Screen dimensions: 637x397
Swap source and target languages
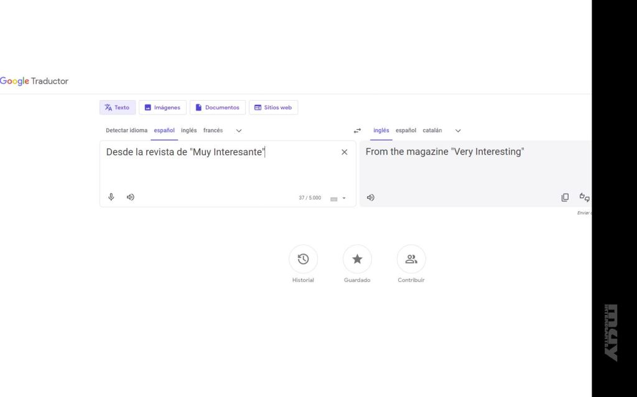(357, 130)
